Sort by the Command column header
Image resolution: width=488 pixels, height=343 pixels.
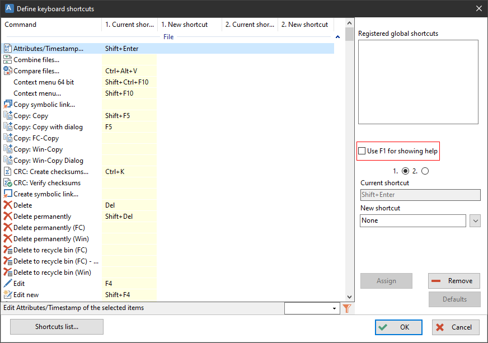(50, 25)
